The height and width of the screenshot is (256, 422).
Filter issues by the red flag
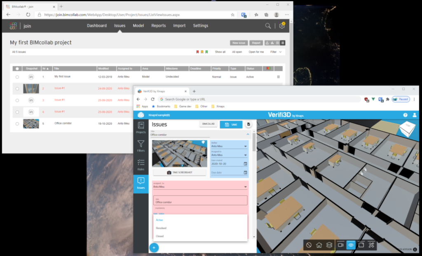click(x=197, y=52)
